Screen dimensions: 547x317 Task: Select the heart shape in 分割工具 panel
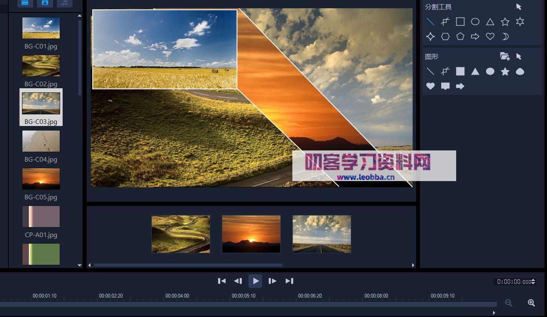(x=490, y=36)
